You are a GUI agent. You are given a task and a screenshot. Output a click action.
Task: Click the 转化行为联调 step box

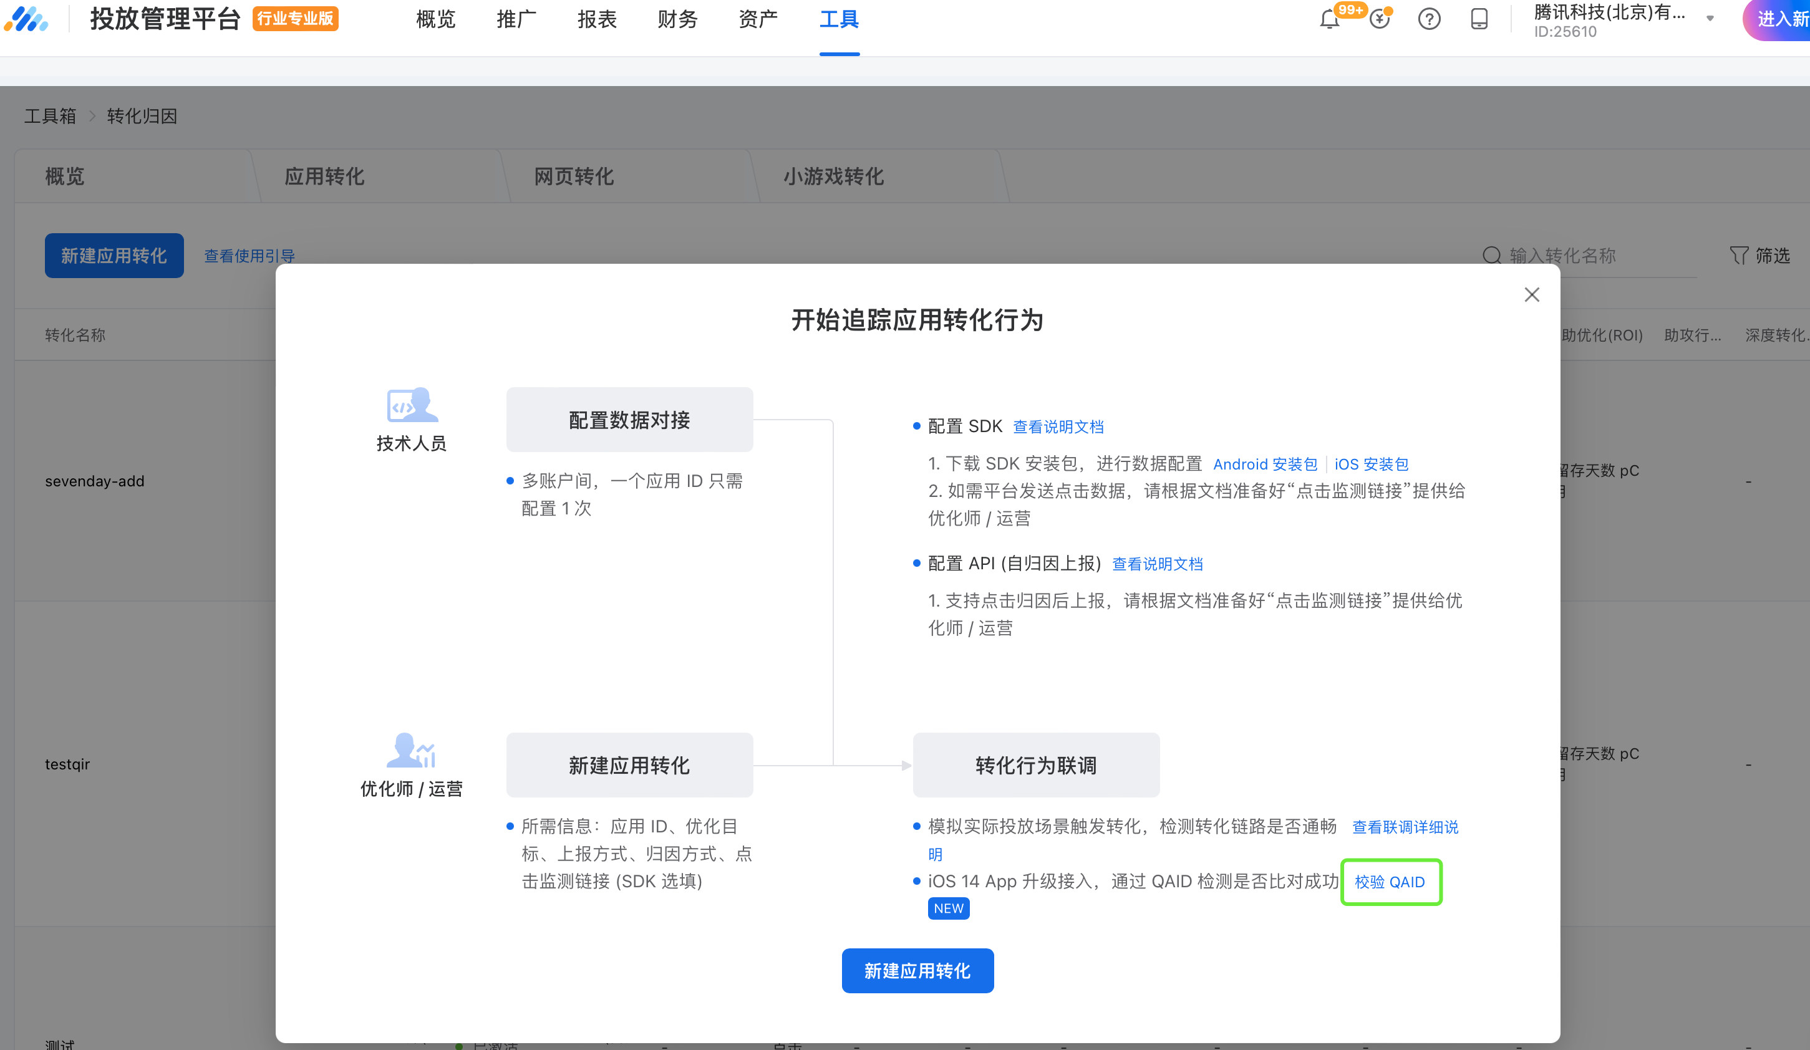1036,766
